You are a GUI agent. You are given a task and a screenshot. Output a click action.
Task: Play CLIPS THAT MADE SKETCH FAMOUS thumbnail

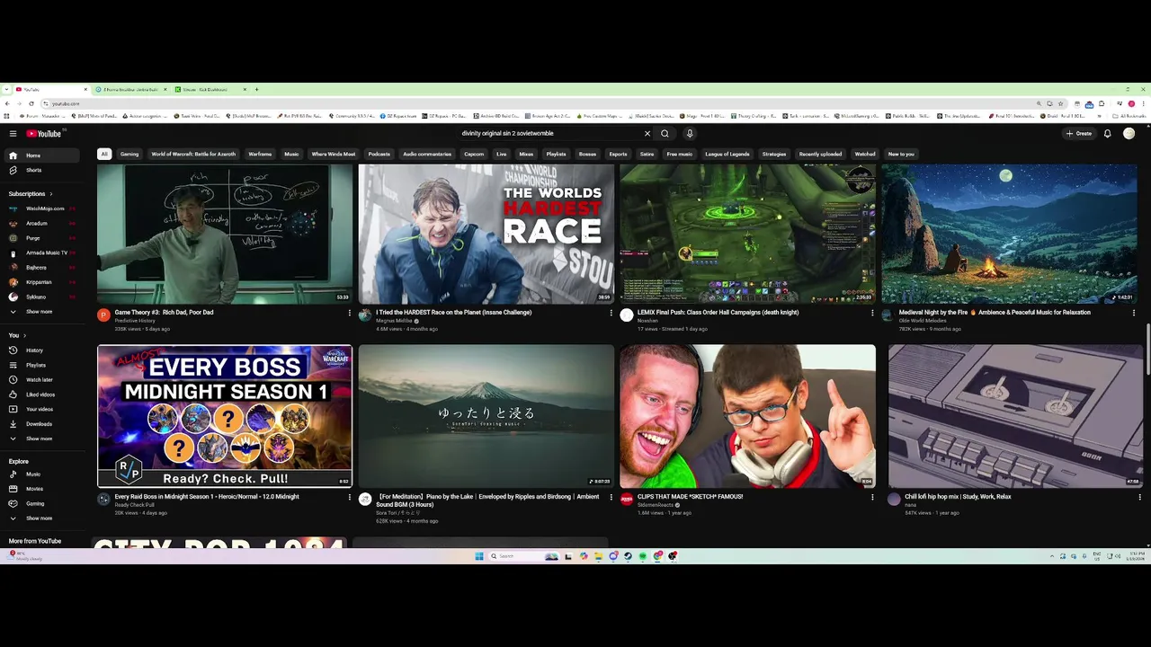click(747, 416)
